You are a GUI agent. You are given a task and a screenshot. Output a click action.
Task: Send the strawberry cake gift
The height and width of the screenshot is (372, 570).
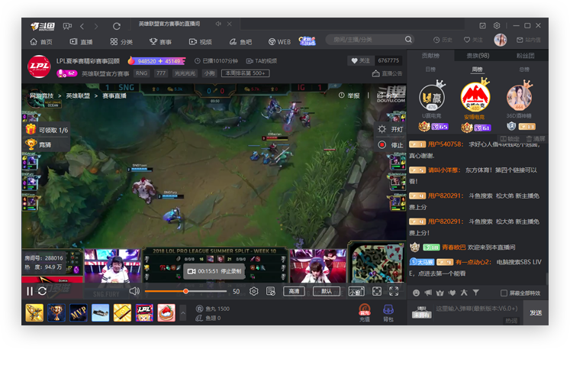coord(166,312)
